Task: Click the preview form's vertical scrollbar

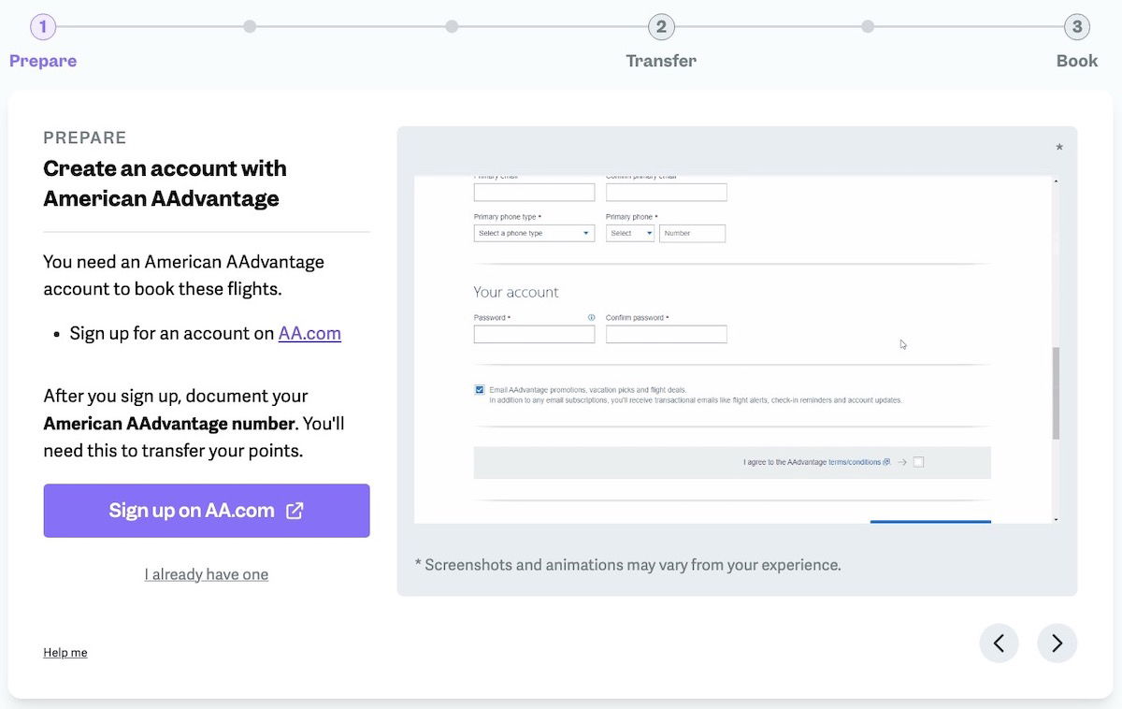Action: [1056, 393]
